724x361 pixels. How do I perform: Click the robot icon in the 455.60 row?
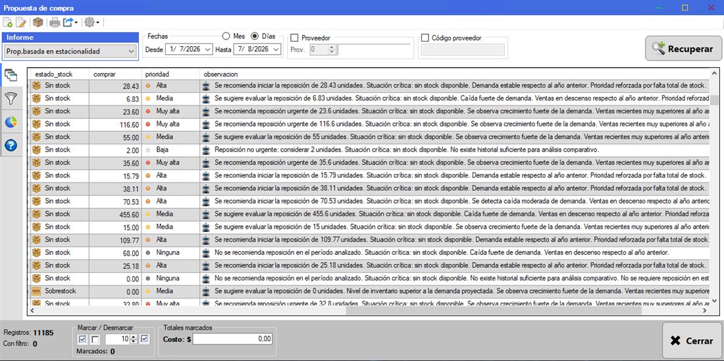click(x=206, y=214)
